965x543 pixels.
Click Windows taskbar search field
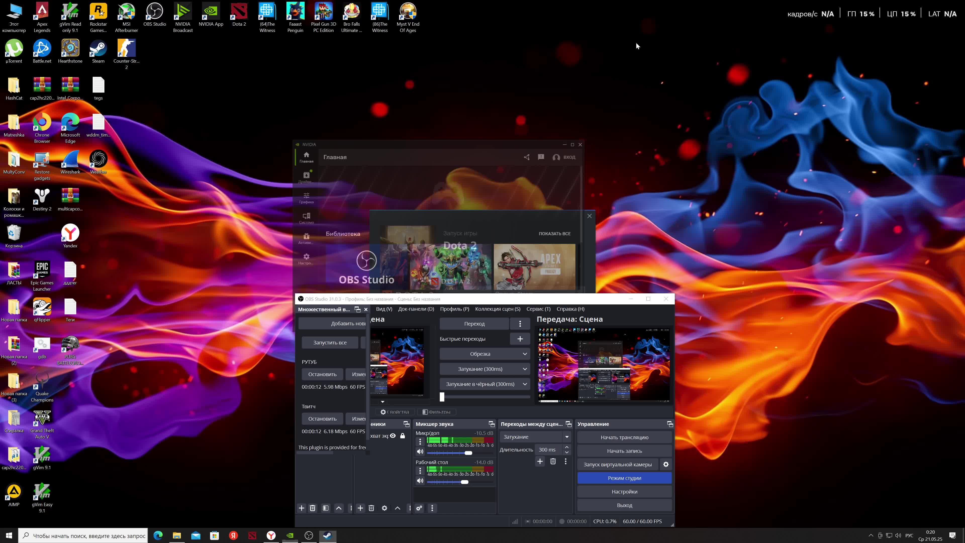point(83,535)
